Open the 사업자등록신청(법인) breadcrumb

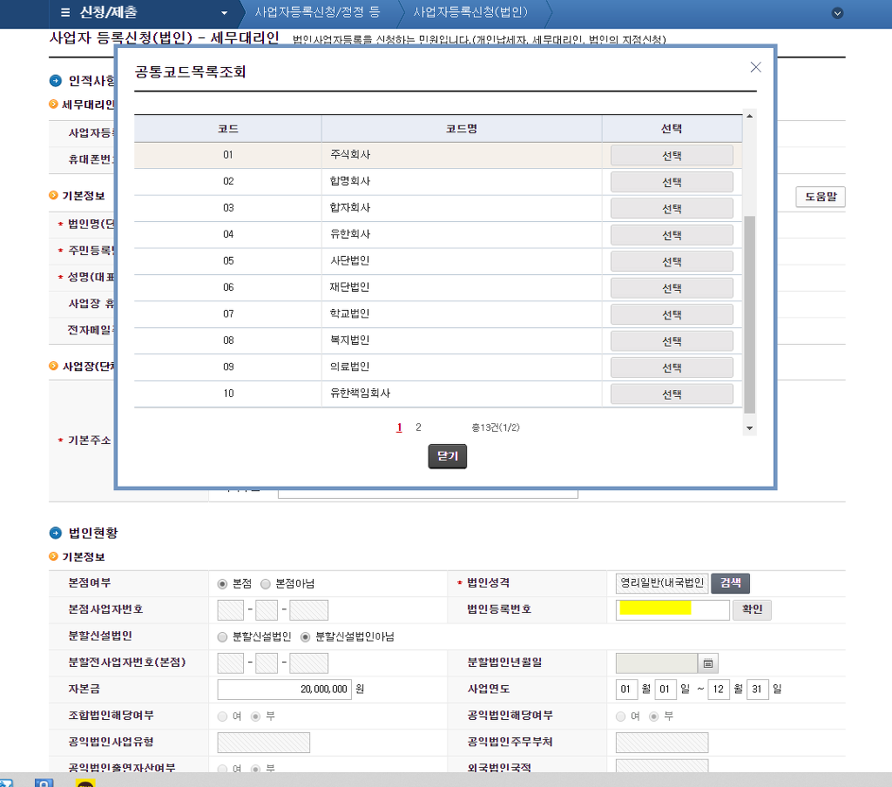click(470, 12)
